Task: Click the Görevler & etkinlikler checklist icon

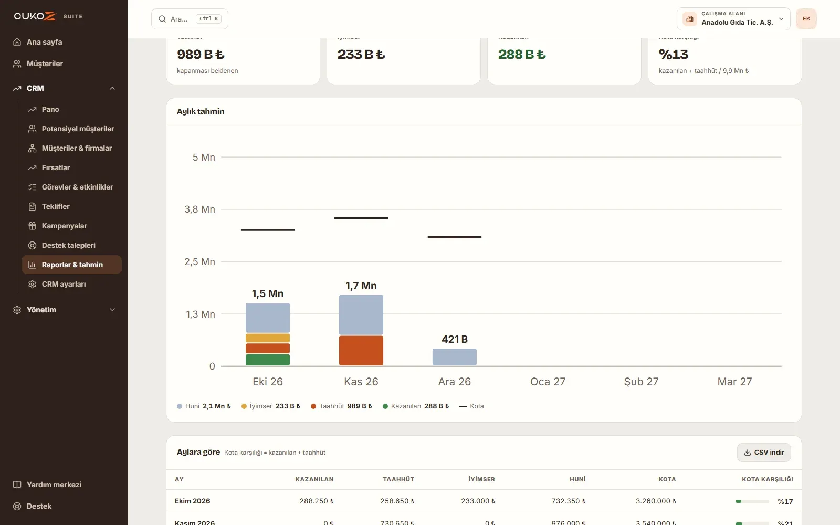Action: tap(32, 187)
